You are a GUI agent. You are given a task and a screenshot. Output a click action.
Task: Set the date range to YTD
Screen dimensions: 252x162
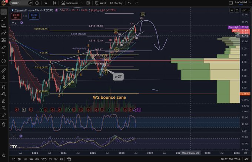tap(44, 159)
